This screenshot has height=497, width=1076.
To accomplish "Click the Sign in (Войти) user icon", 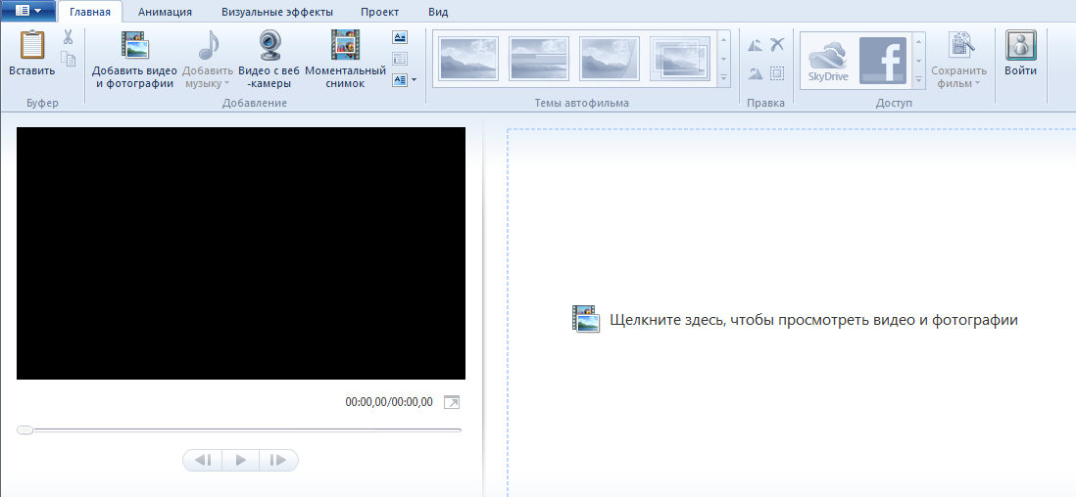I will point(1020,47).
